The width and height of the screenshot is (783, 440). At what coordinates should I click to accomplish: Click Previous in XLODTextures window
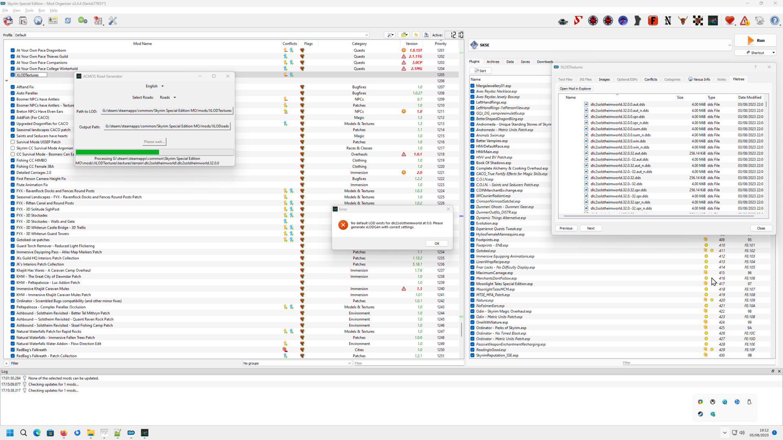tap(566, 228)
